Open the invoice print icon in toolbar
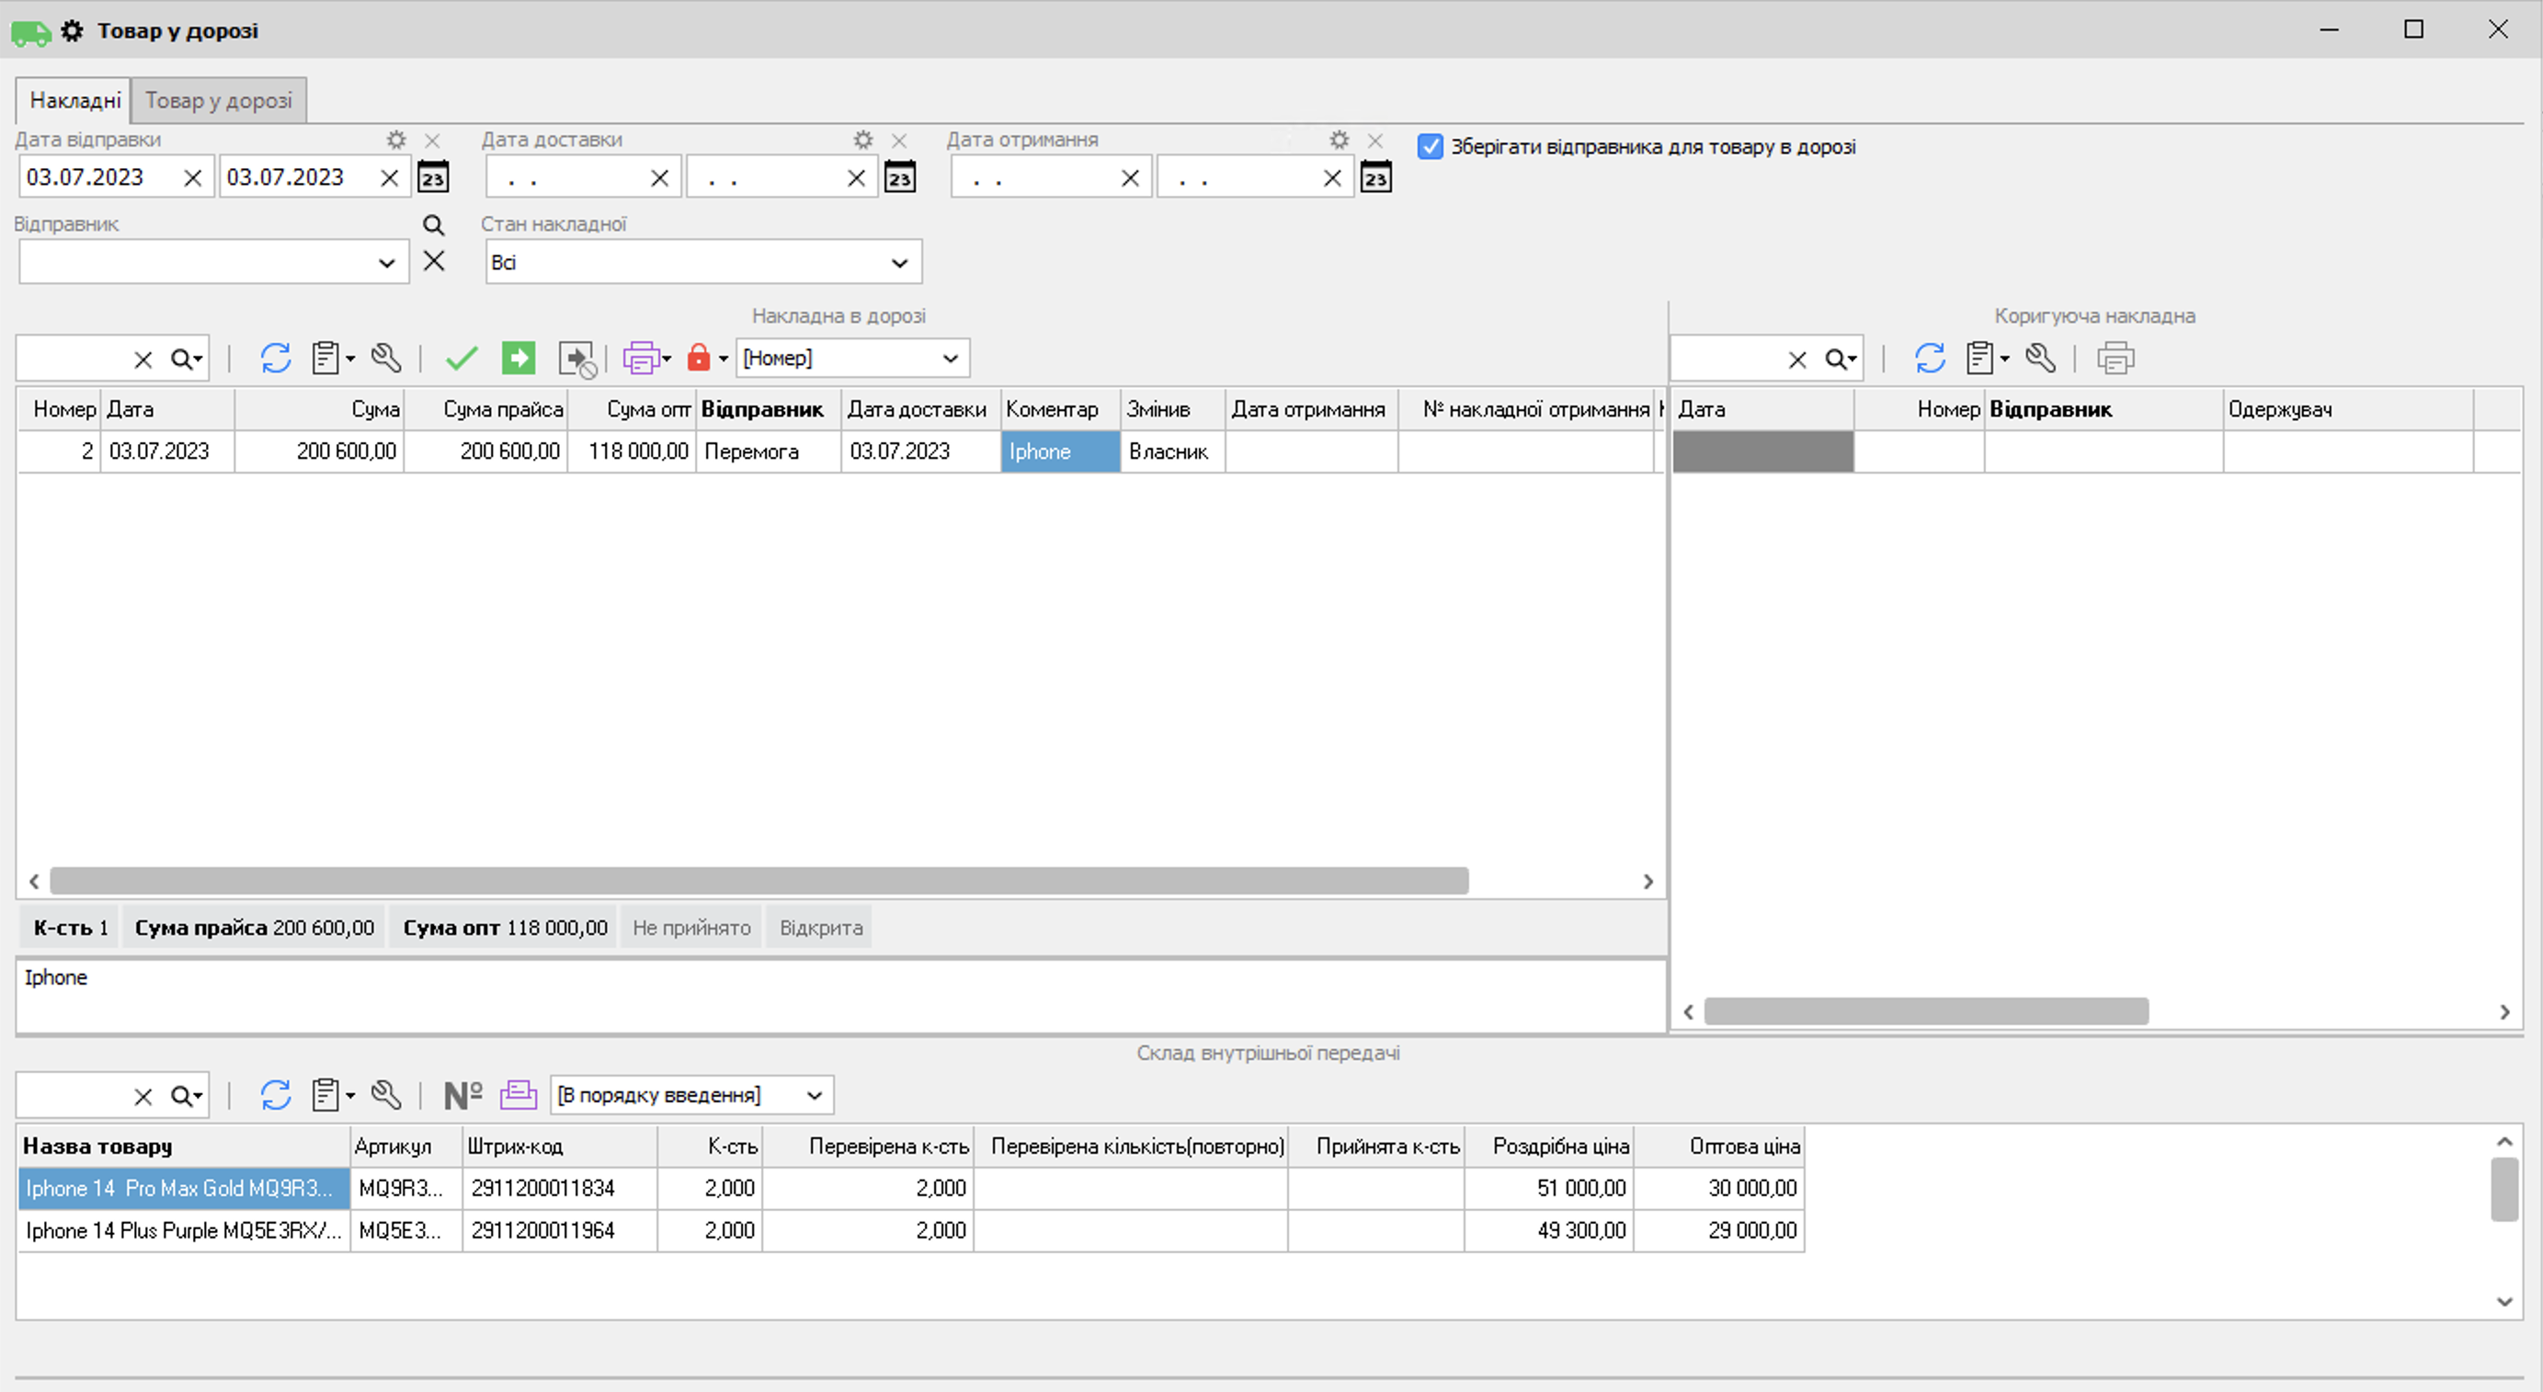2543x1392 pixels. tap(641, 359)
